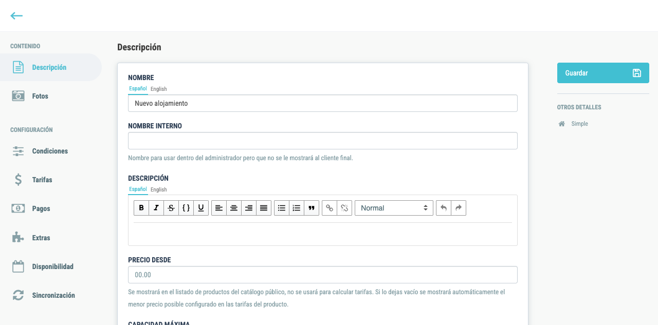
Task: Click the Fotos camera icon
Action: (x=18, y=96)
